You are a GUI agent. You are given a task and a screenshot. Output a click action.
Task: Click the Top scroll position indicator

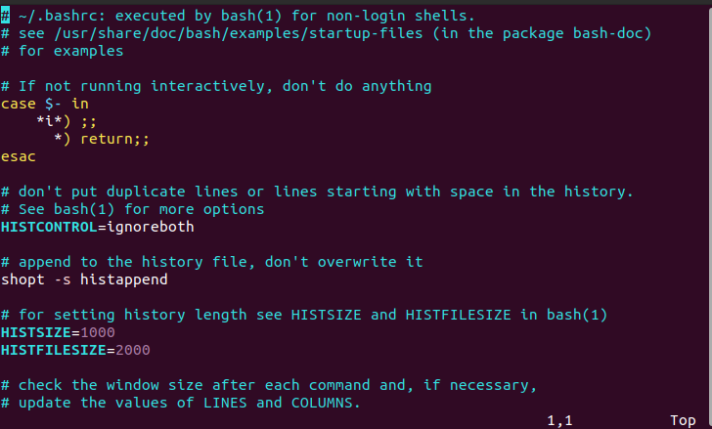pyautogui.click(x=683, y=420)
